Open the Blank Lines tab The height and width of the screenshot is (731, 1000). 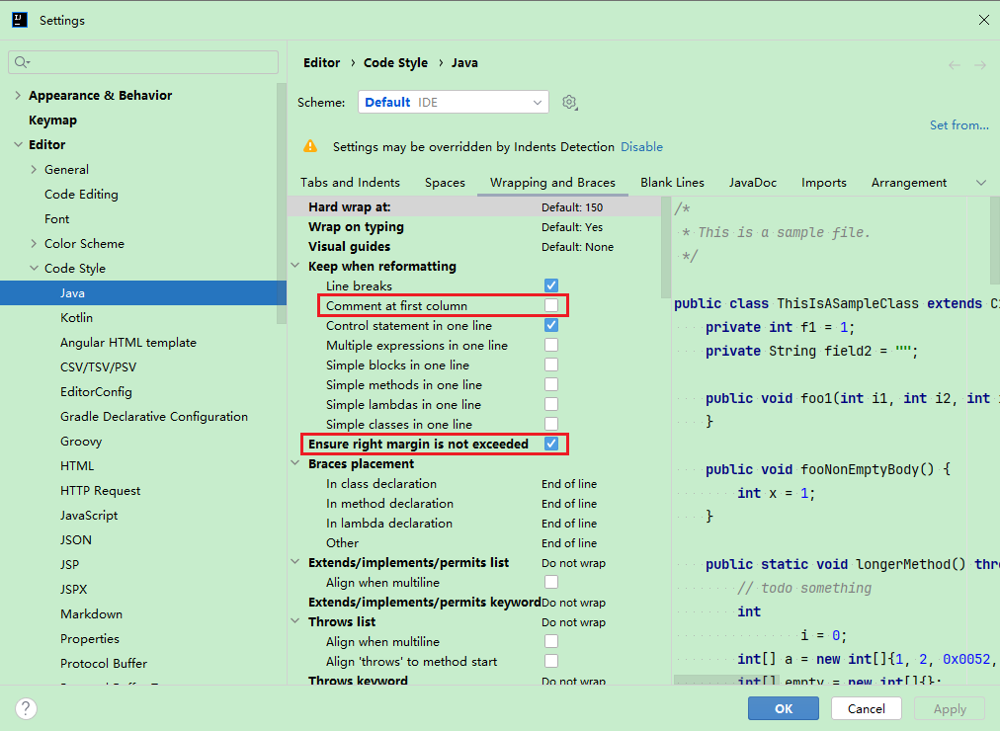pyautogui.click(x=672, y=183)
